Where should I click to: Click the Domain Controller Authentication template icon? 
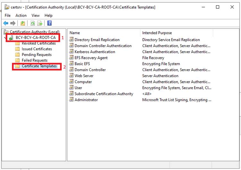[71, 45]
